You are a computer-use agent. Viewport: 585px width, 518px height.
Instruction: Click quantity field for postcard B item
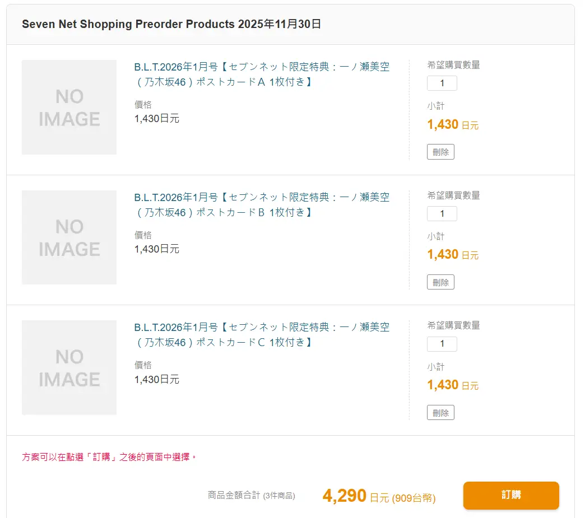click(x=442, y=214)
